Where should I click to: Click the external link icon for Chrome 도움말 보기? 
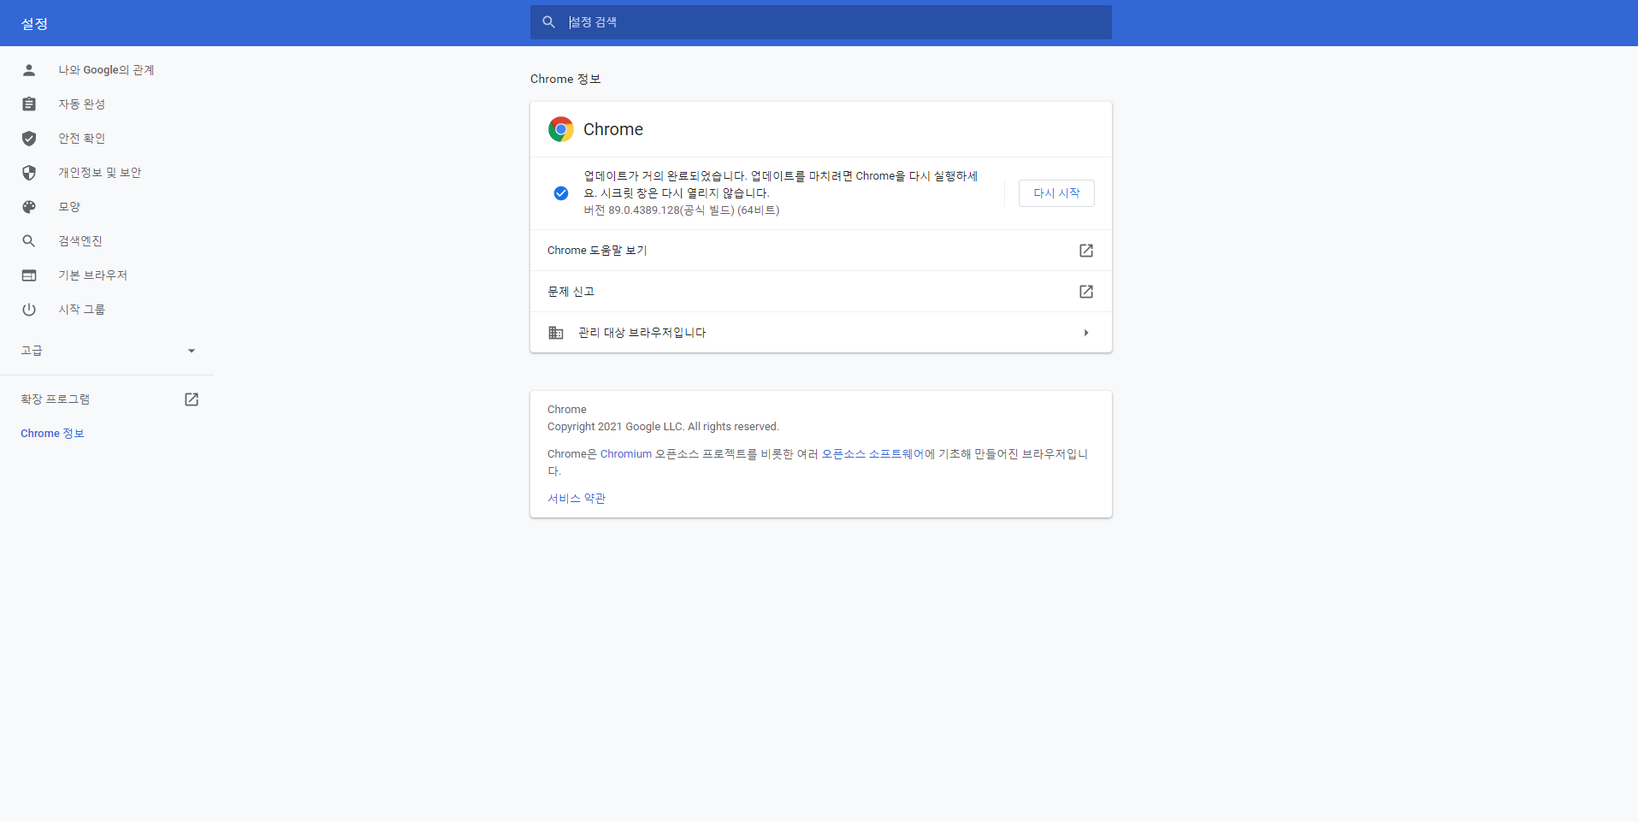coord(1086,251)
